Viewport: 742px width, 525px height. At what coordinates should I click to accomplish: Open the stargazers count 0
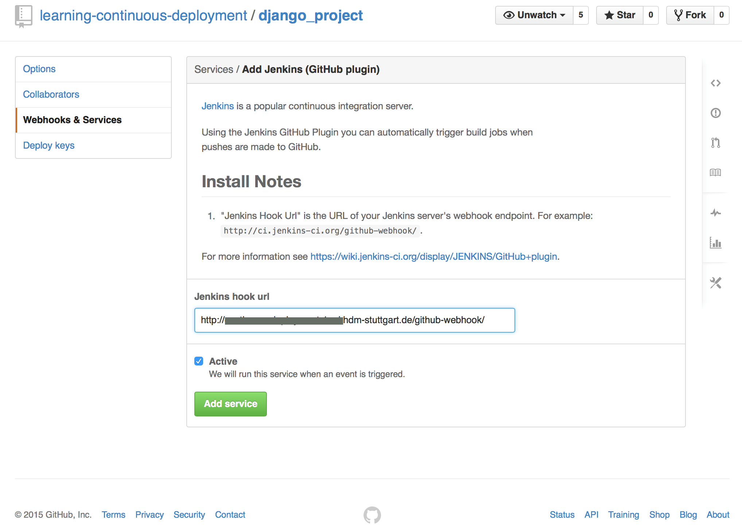(650, 15)
